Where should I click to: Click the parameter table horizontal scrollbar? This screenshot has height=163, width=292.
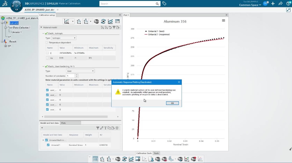(76, 117)
